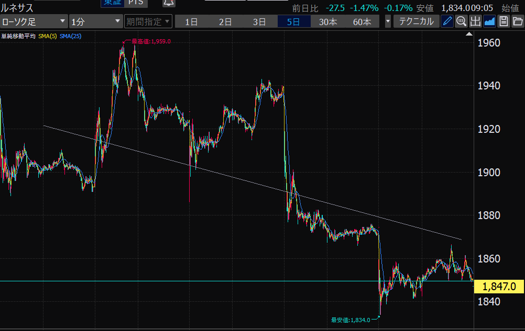Toggle the blue area chart icon

pos(489,22)
